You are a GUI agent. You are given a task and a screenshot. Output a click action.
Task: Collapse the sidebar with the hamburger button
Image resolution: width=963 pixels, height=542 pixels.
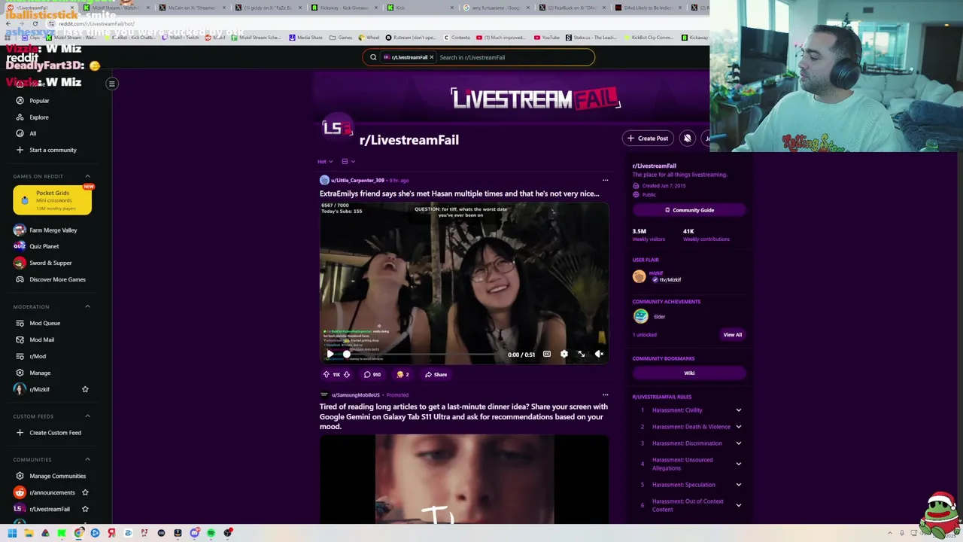point(111,84)
